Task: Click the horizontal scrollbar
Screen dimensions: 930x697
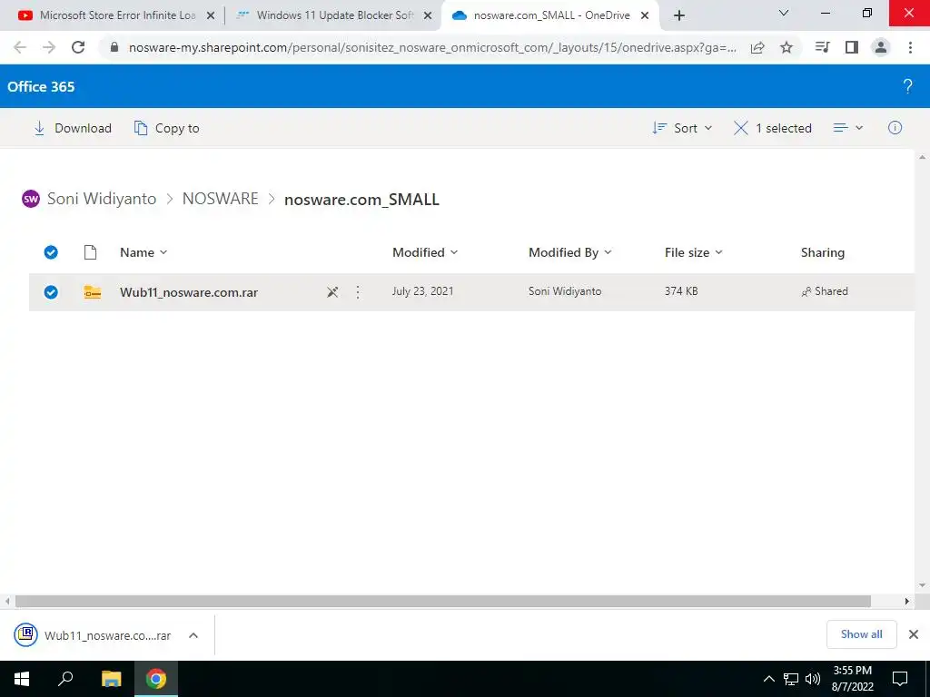Action: (x=442, y=601)
